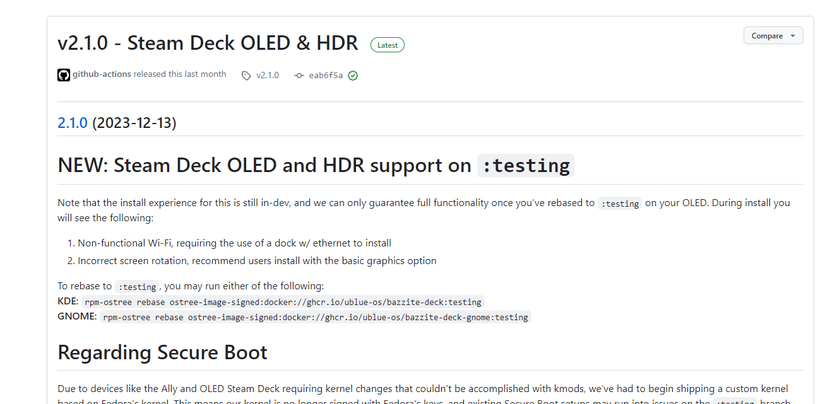This screenshot has width=837, height=404.
Task: Open the Compare dropdown button
Action: click(773, 36)
